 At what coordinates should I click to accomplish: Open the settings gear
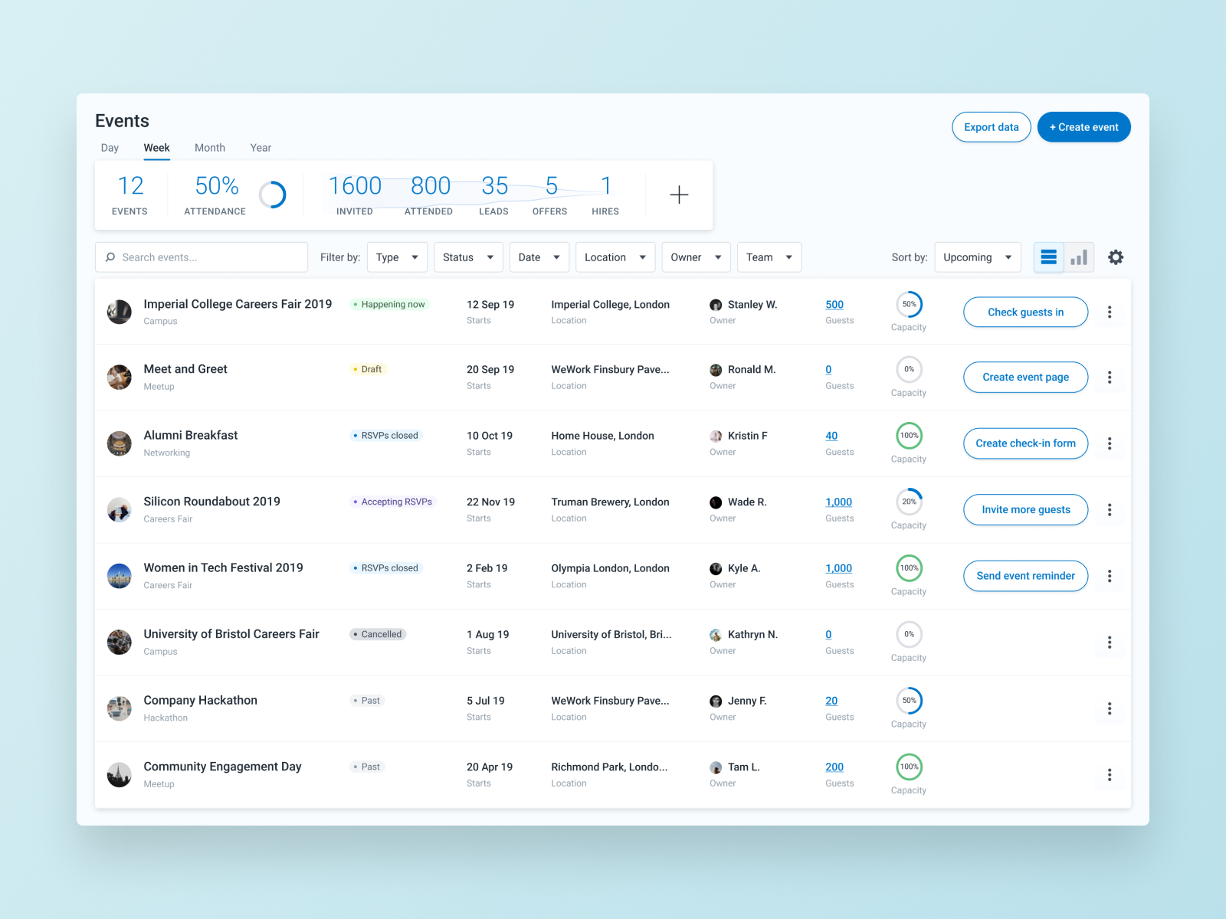click(1116, 257)
